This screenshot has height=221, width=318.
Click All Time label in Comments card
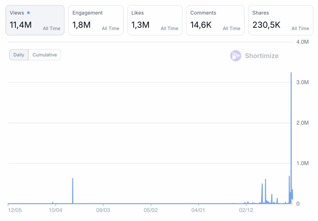click(231, 28)
